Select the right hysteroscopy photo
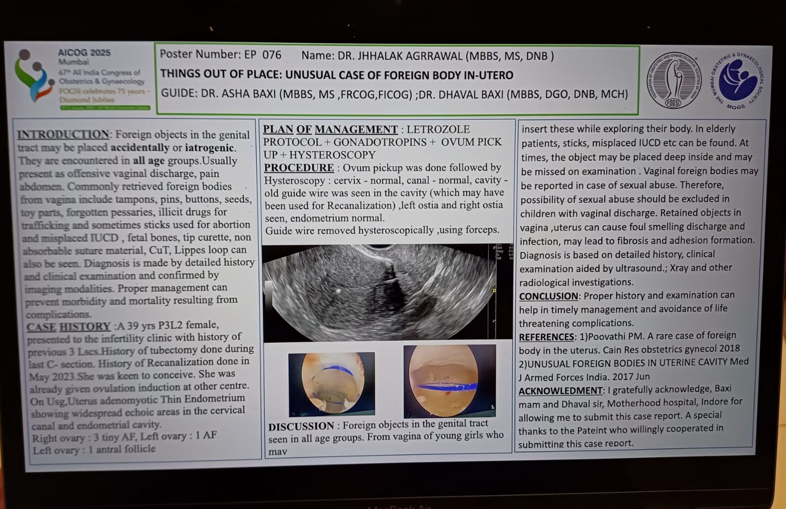This screenshot has width=786, height=509. [449, 380]
